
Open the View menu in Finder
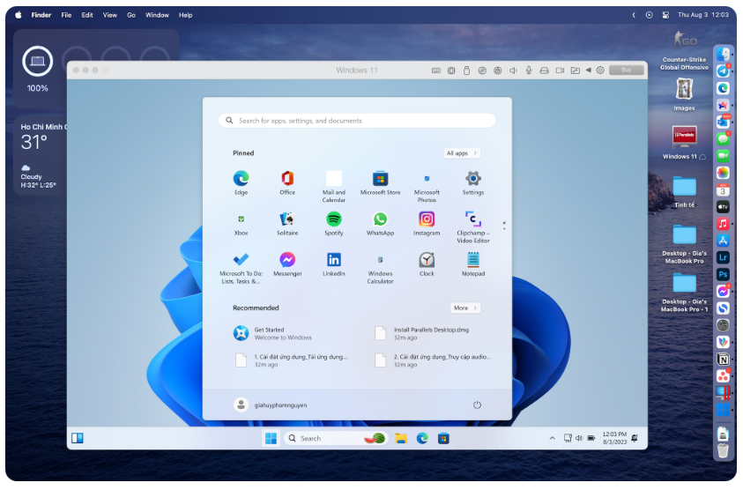click(109, 15)
